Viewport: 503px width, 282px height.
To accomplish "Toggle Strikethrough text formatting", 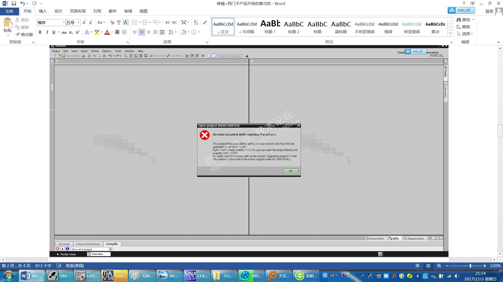I will click(x=64, y=32).
